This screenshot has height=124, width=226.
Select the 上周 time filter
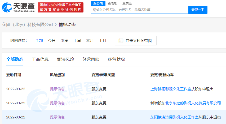[x=77, y=41]
